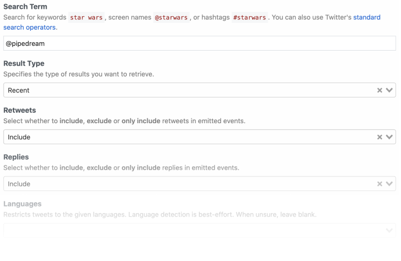This screenshot has width=401, height=261.
Task: Open the standard search operators link
Action: pyautogui.click(x=367, y=17)
